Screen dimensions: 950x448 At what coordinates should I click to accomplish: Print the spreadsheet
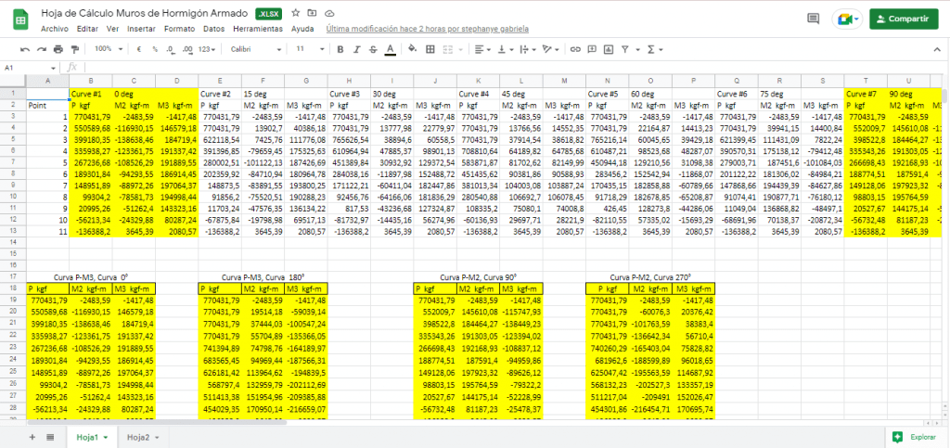tap(58, 49)
